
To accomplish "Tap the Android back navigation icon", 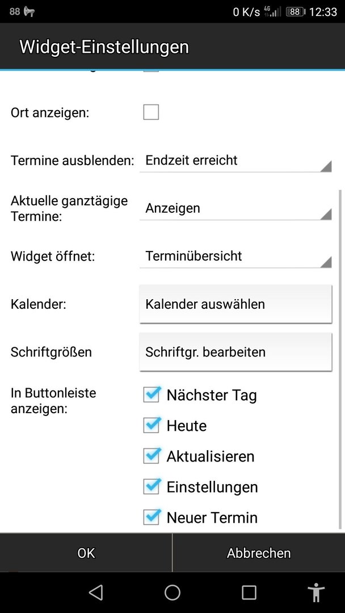I will (96, 592).
